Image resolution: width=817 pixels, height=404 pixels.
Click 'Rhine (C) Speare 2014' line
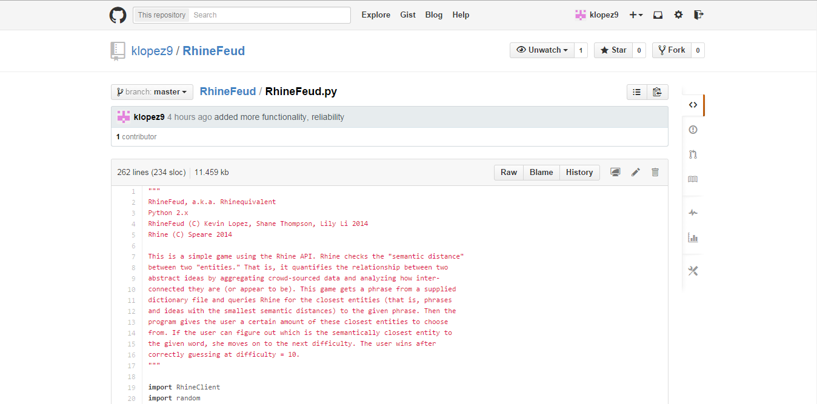tap(190, 235)
